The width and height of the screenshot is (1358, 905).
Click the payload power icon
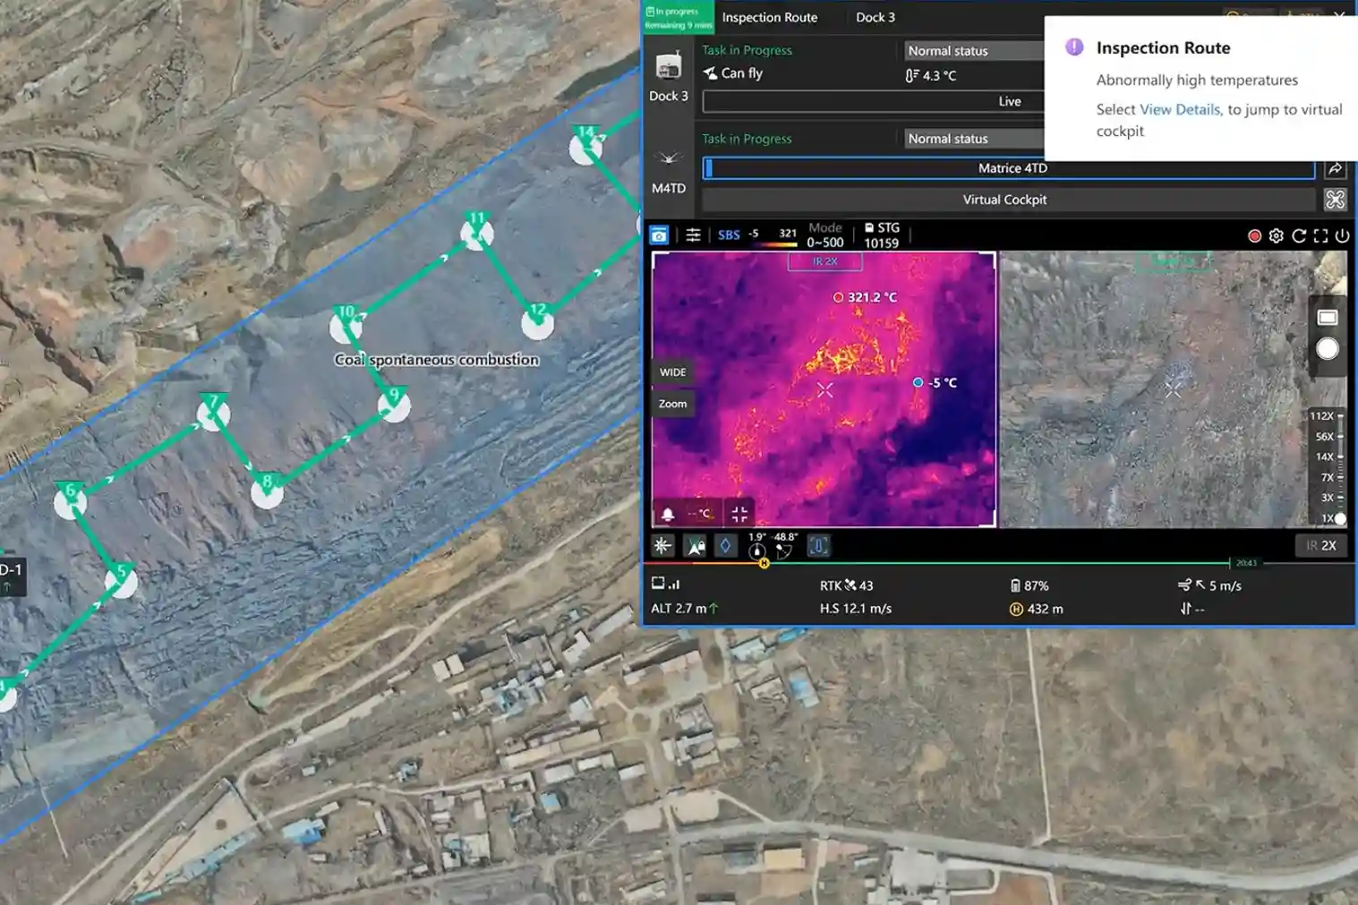1344,235
